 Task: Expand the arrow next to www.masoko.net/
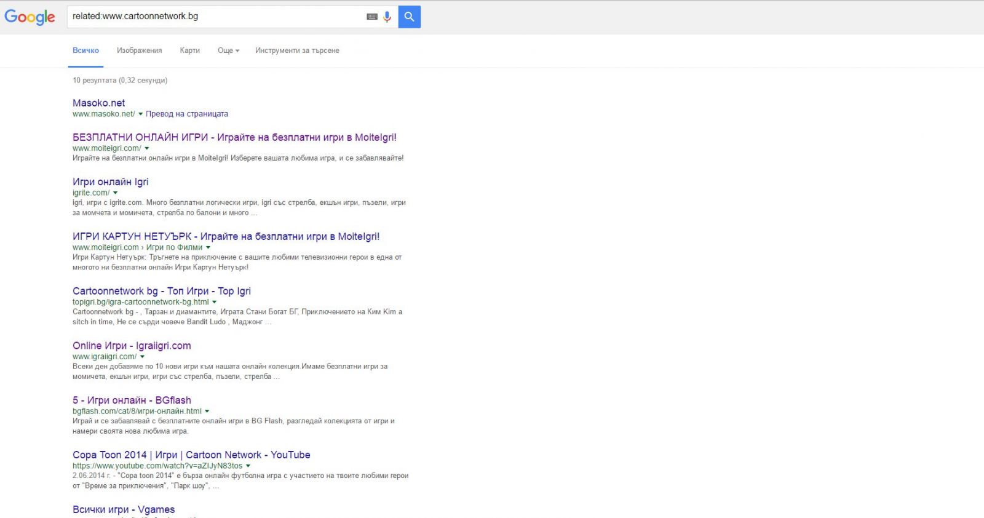(x=140, y=114)
